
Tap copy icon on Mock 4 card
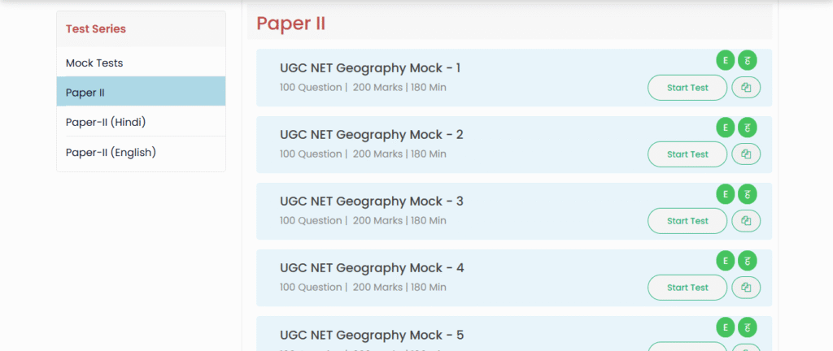click(x=746, y=288)
